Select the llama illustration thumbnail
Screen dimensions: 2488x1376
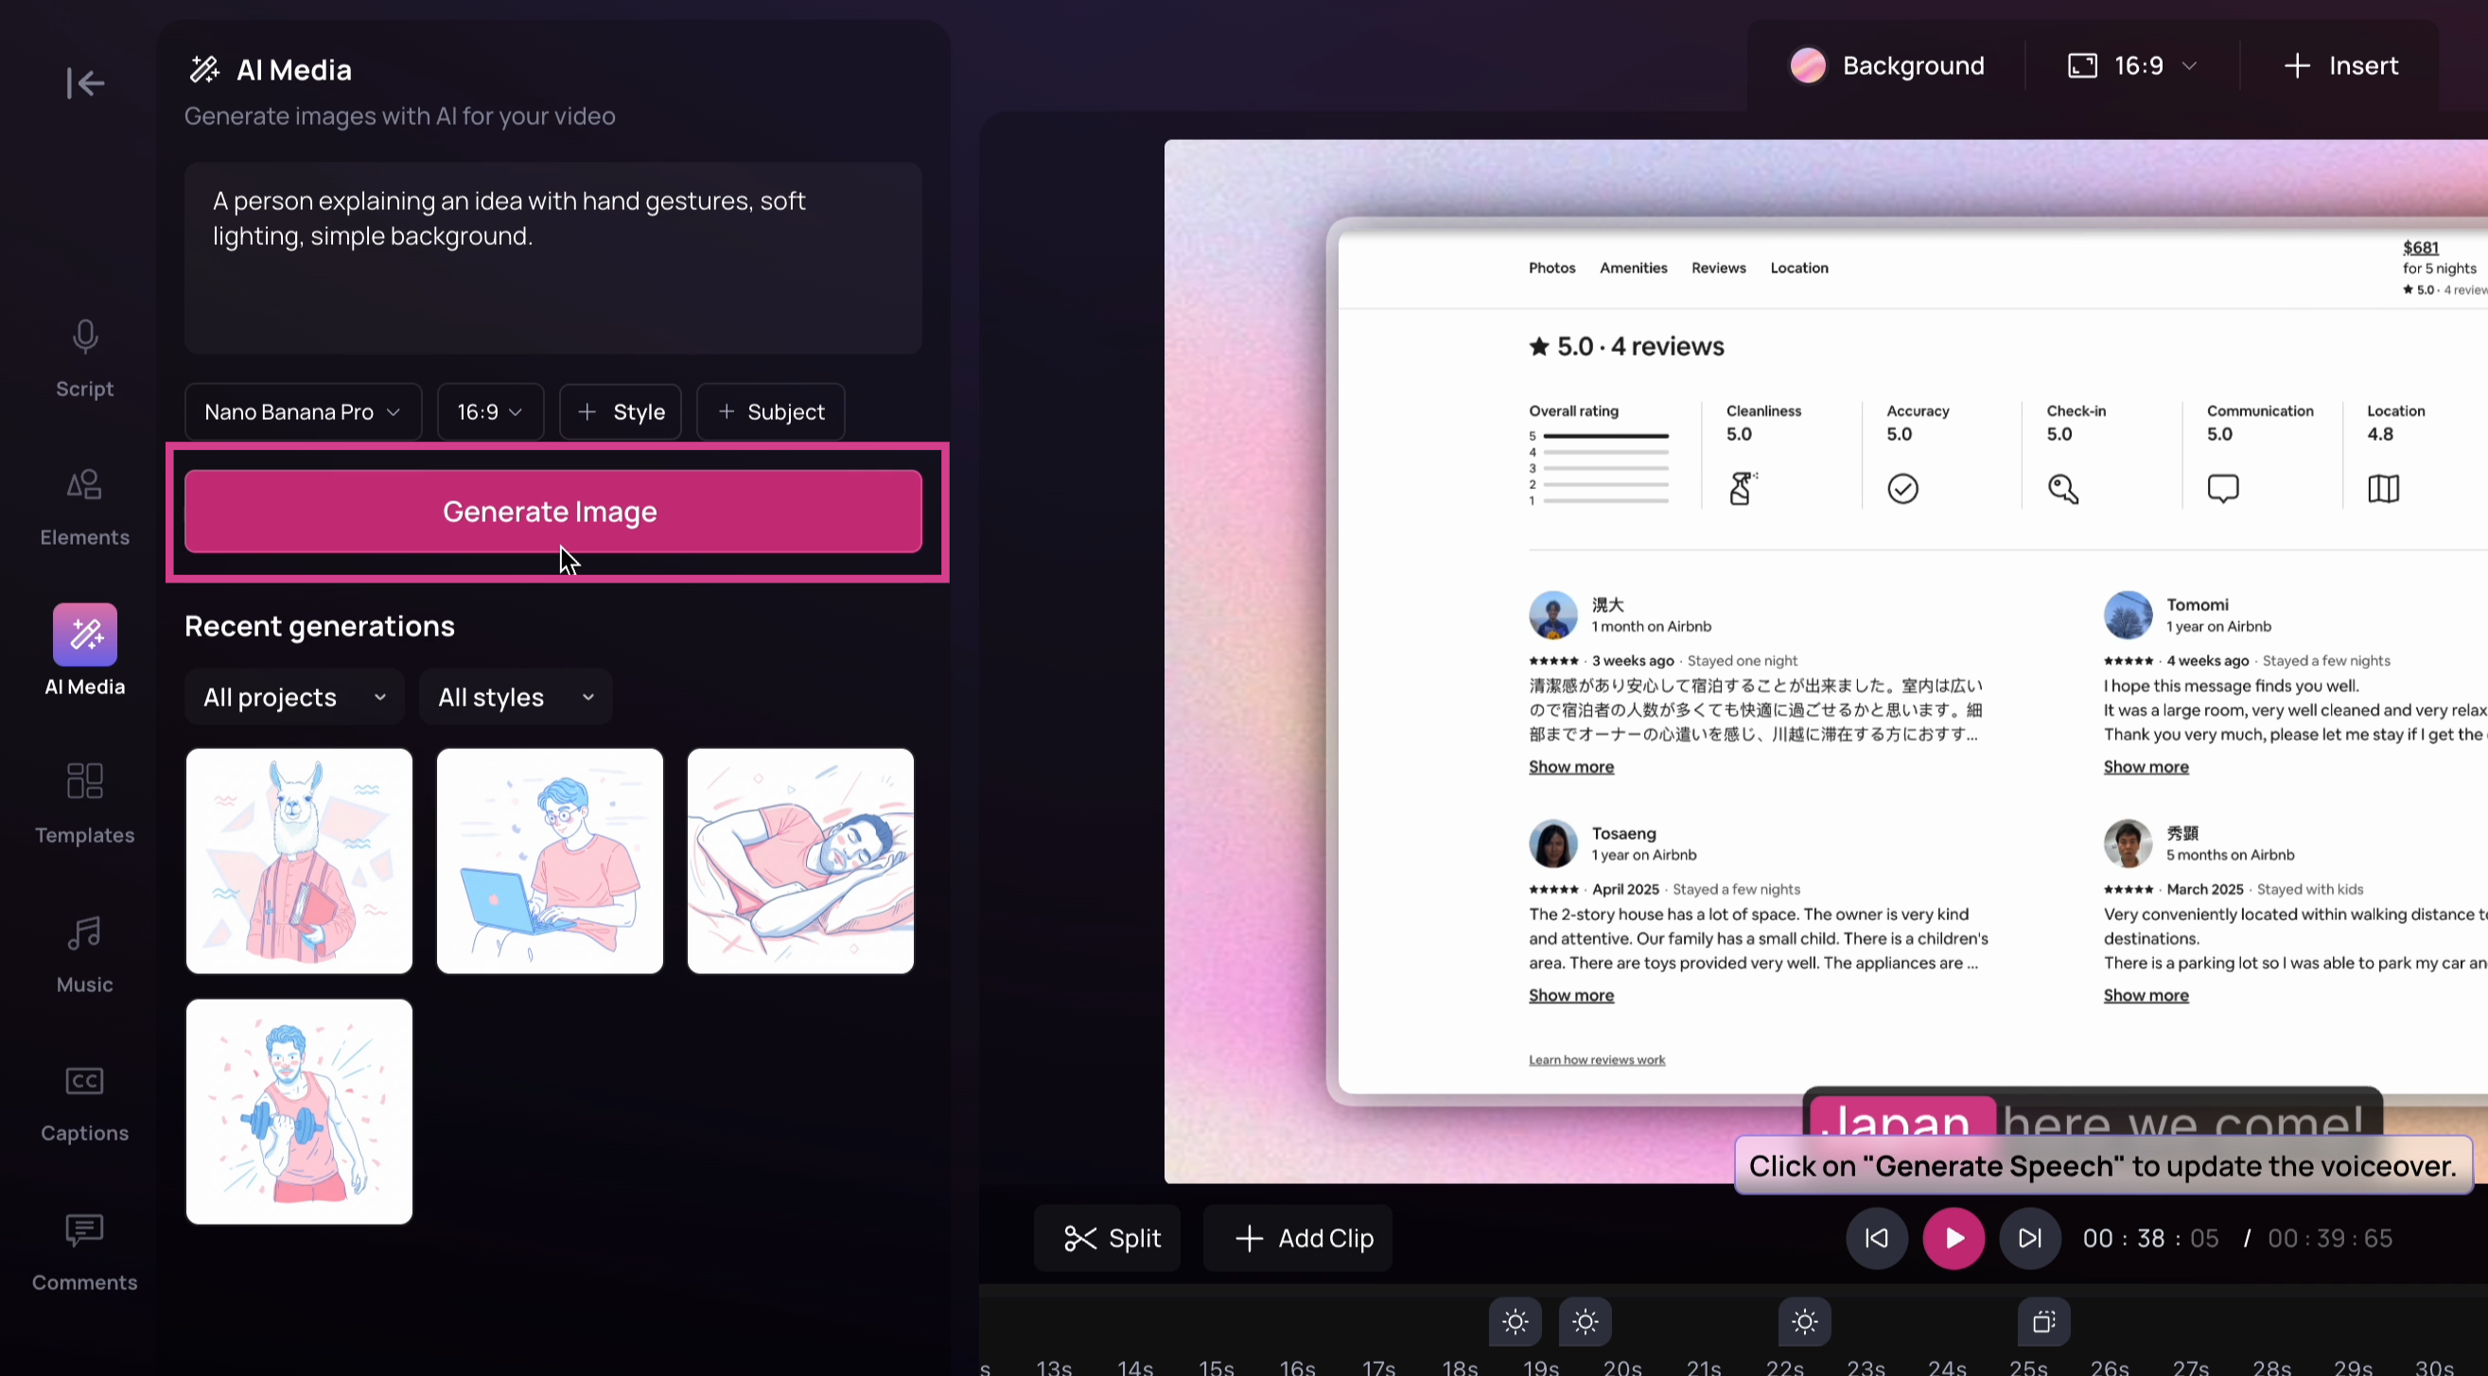[299, 861]
